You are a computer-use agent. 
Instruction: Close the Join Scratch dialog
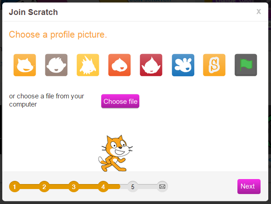[259, 12]
